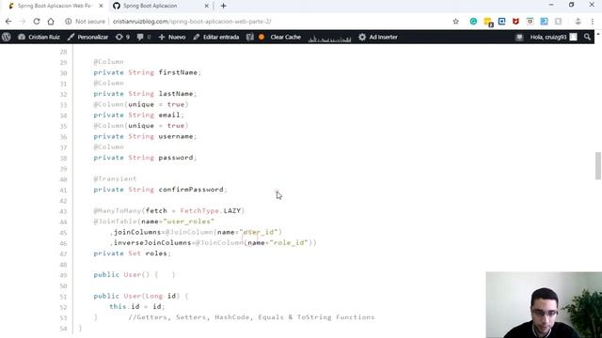
Task: Click the page vertical scrollbar thumb
Action: [x=598, y=165]
